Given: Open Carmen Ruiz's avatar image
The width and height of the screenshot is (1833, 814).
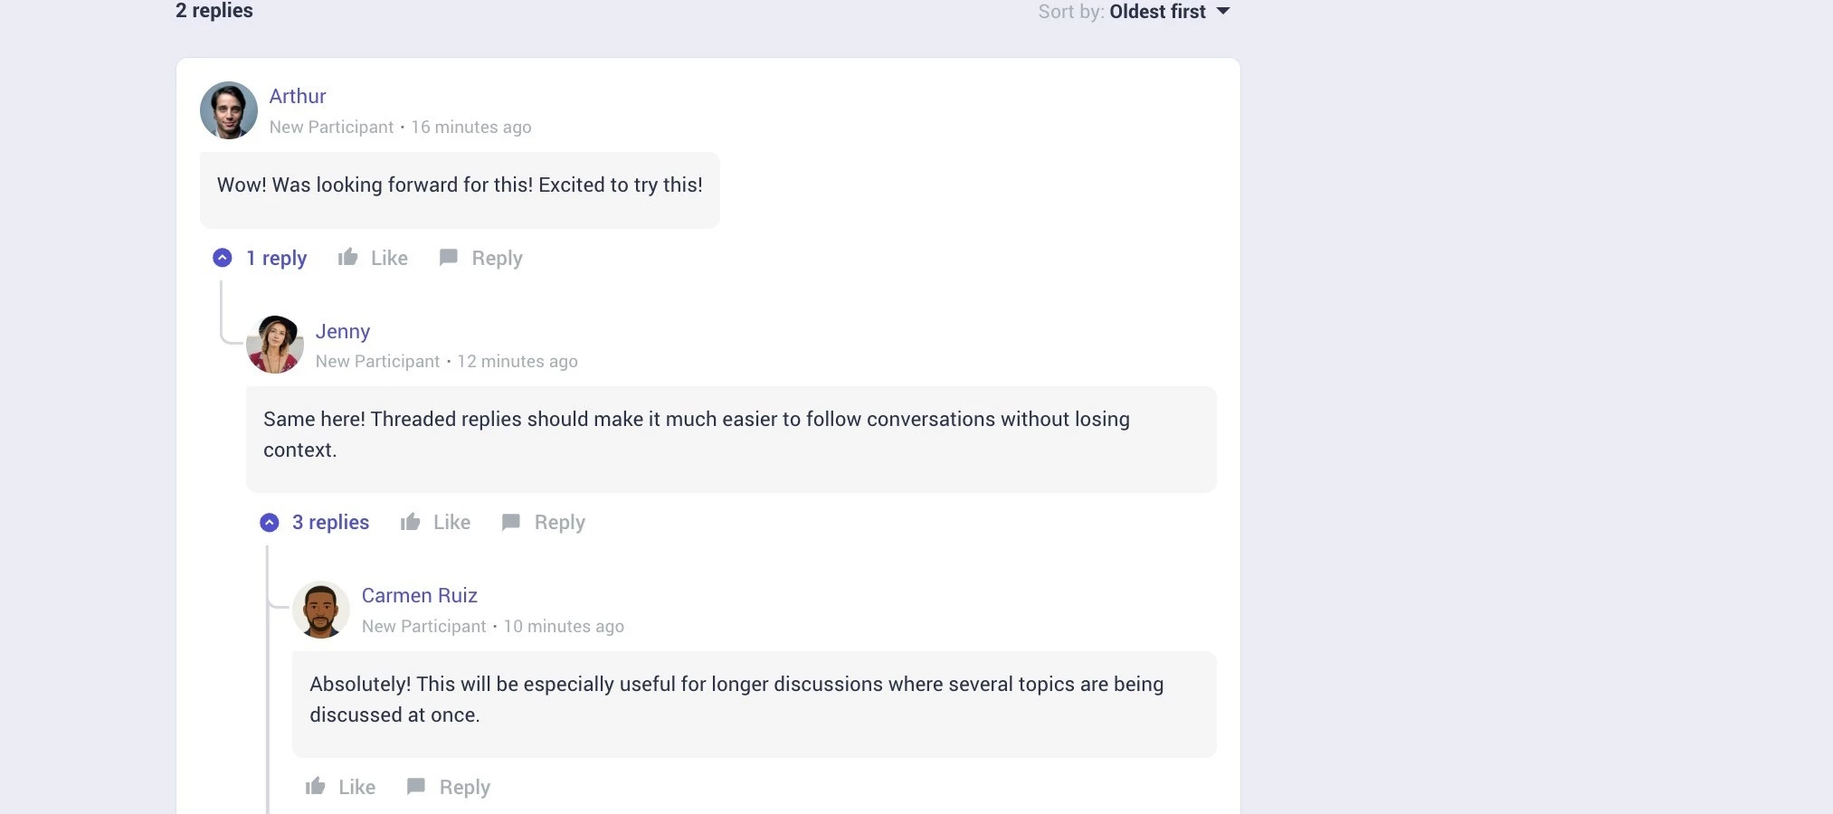Looking at the screenshot, I should tap(321, 610).
